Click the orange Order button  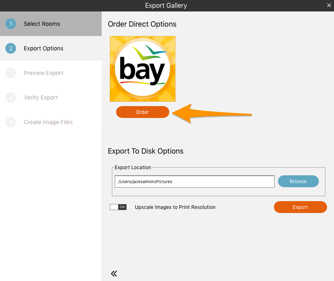(x=143, y=112)
